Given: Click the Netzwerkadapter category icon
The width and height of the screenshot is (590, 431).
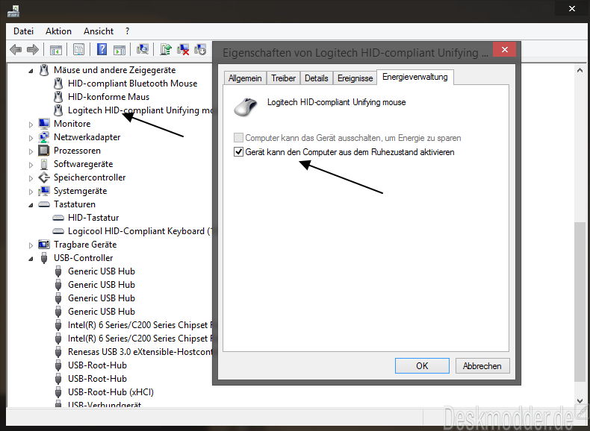Looking at the screenshot, I should point(44,137).
